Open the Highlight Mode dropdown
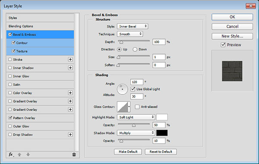259x164 pixels. click(x=136, y=117)
